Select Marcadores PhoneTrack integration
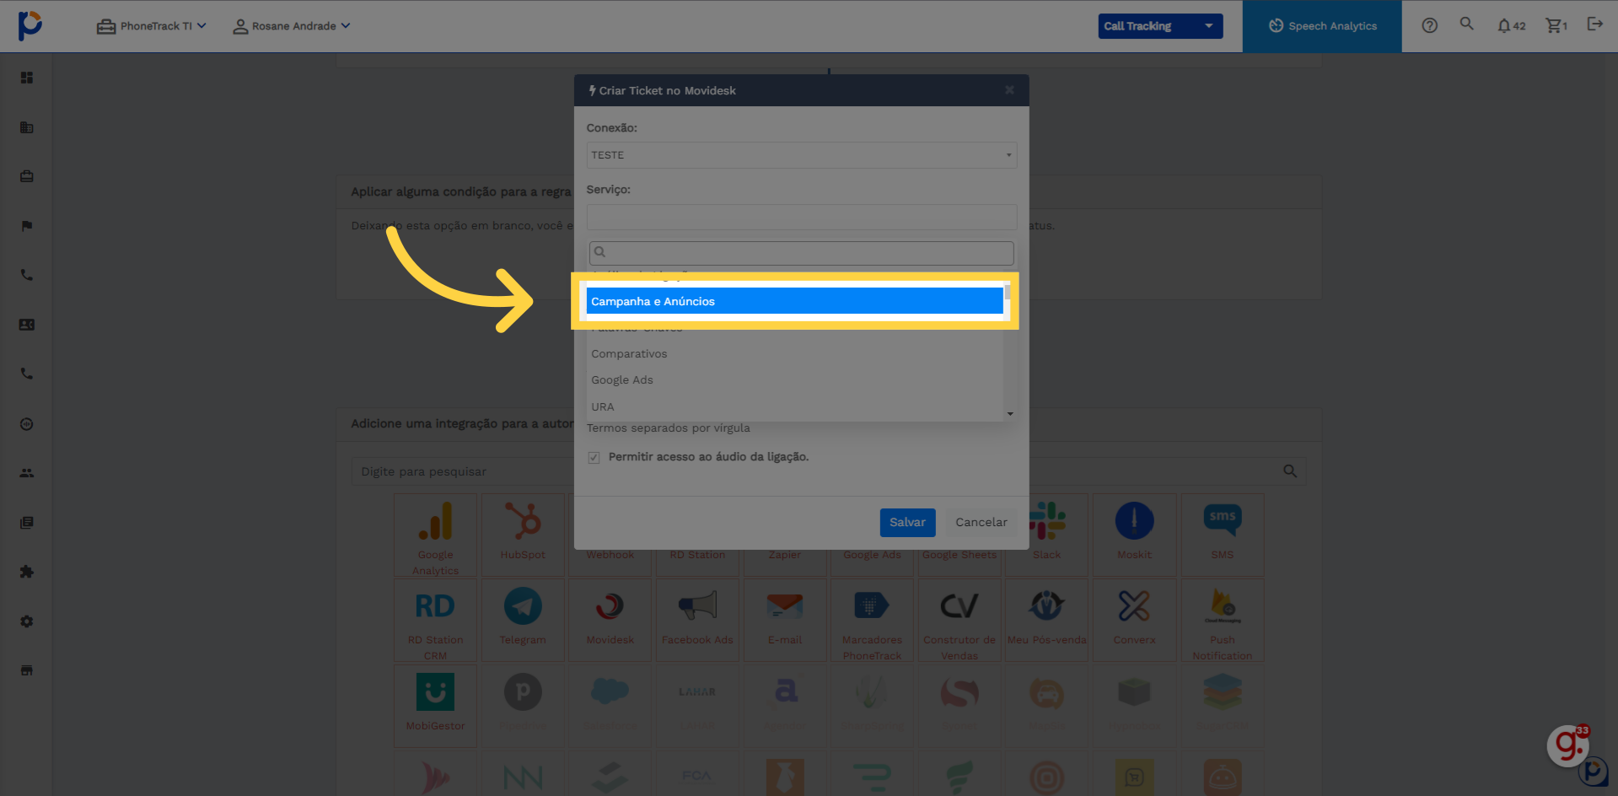This screenshot has height=796, width=1618. (872, 621)
